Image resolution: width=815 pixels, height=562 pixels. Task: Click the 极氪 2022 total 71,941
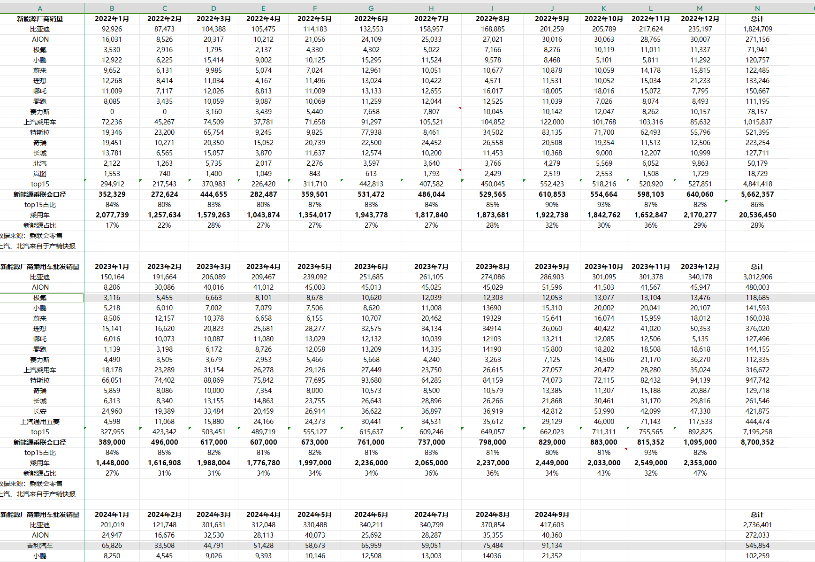(x=757, y=50)
